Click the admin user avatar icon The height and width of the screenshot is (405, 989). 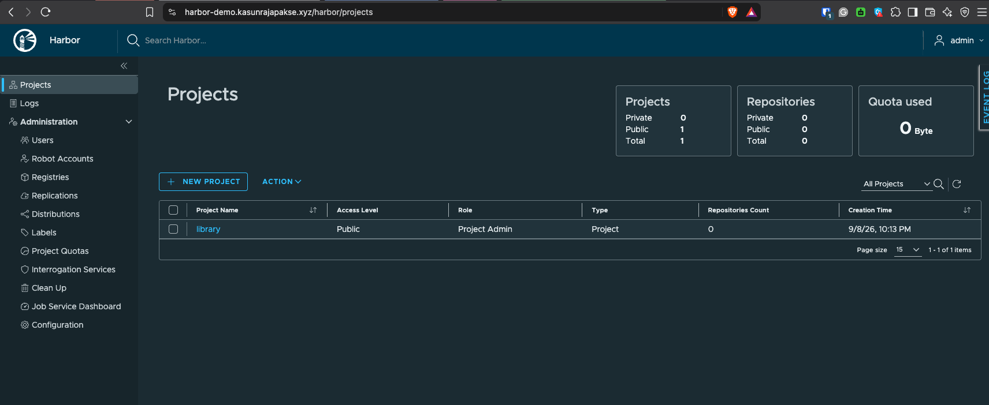click(x=939, y=40)
